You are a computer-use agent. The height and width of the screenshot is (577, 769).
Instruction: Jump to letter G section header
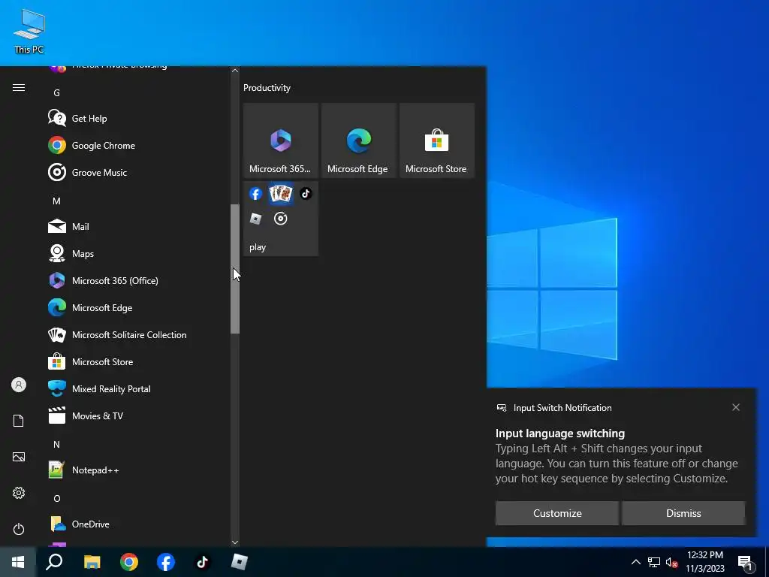[57, 92]
